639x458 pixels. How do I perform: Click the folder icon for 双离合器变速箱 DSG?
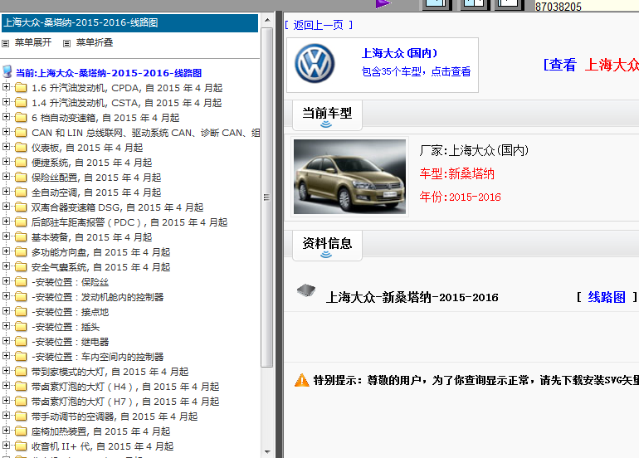pos(21,207)
